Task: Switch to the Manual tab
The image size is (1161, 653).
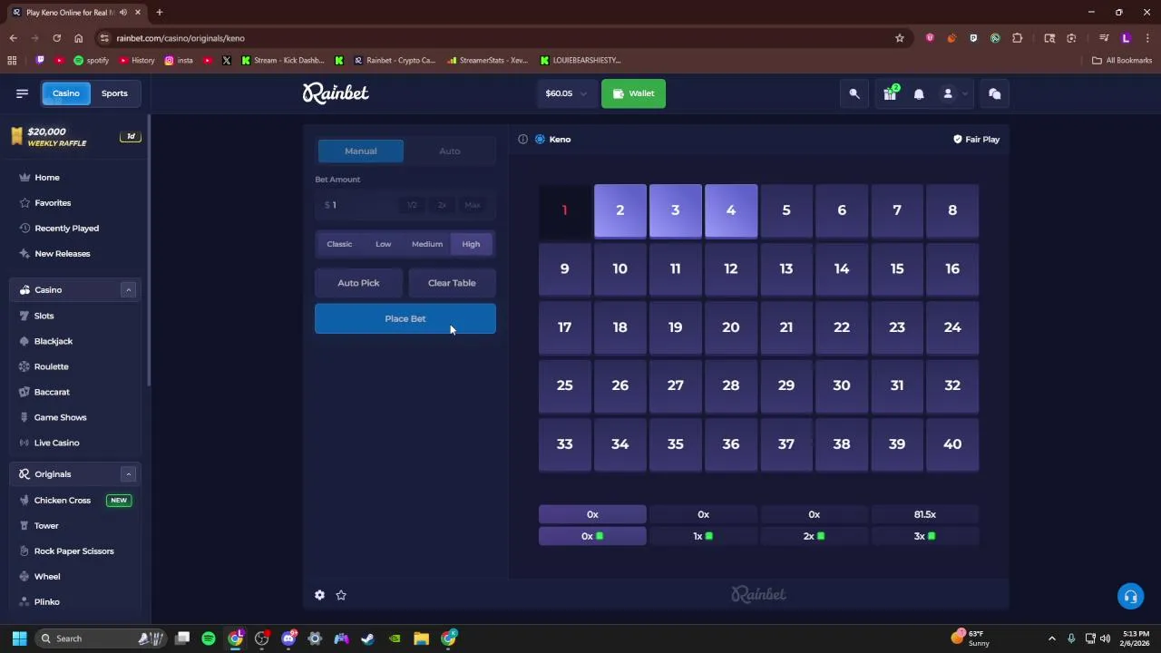Action: click(x=360, y=151)
